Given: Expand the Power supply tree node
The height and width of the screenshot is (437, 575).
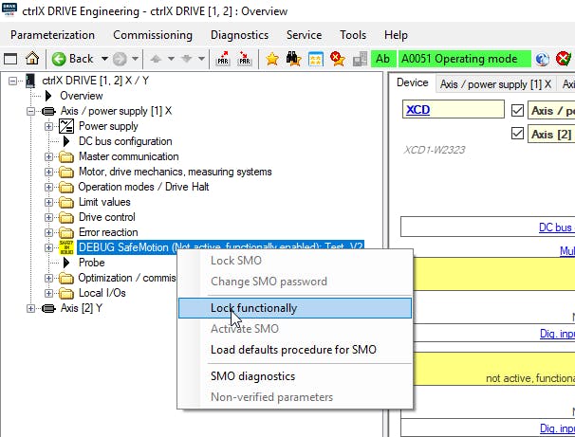Looking at the screenshot, I should 48,126.
